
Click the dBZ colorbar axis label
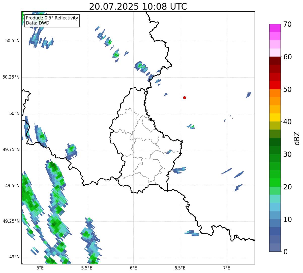pos(297,138)
